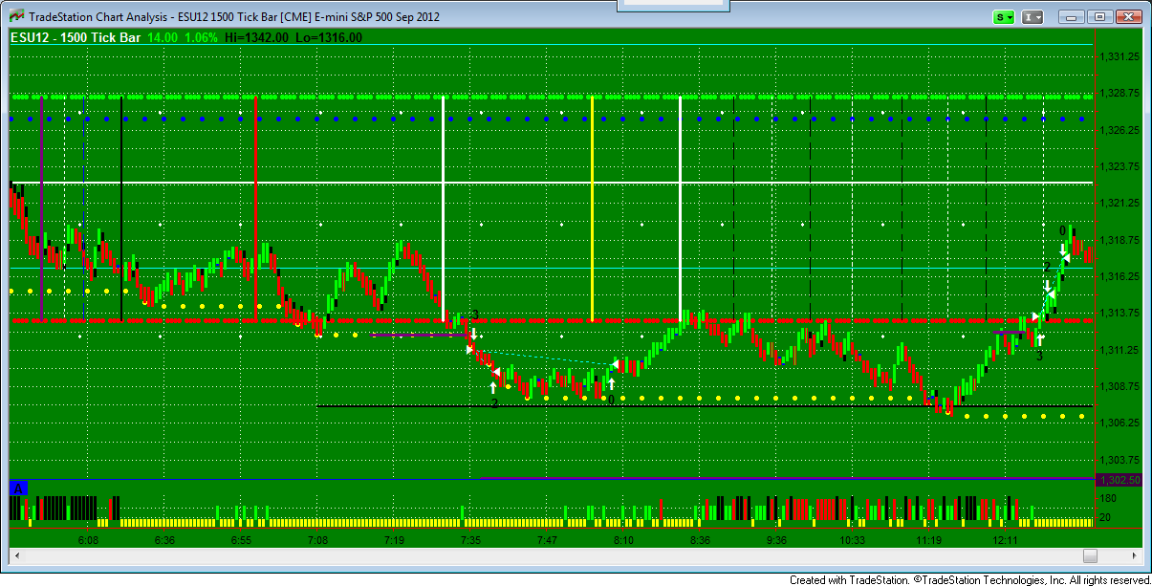
Task: Click the 1,313.75 price axis label
Action: point(1118,313)
